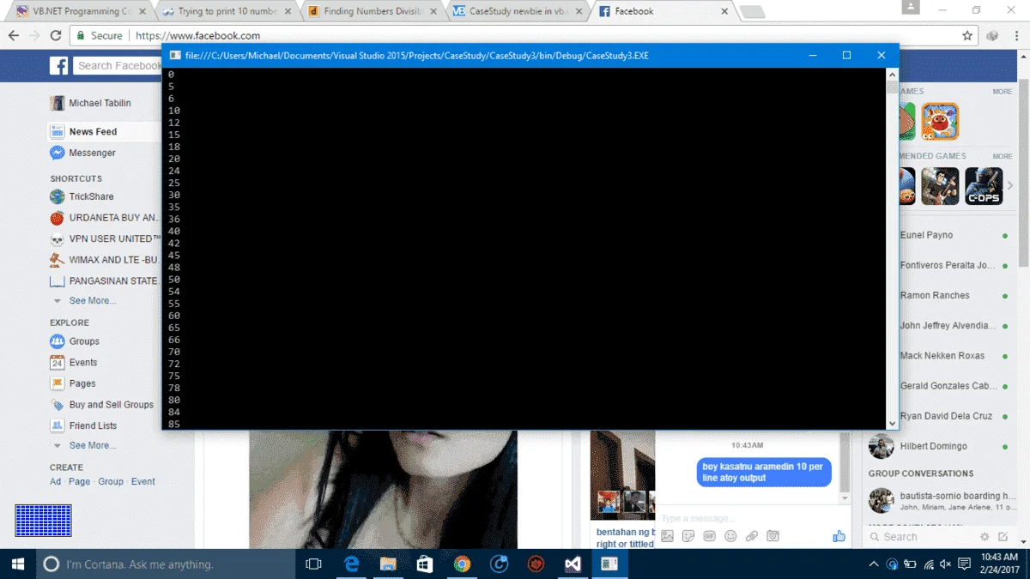Open the Buy and Sell Groups icon
Image resolution: width=1030 pixels, height=579 pixels.
pyautogui.click(x=58, y=405)
